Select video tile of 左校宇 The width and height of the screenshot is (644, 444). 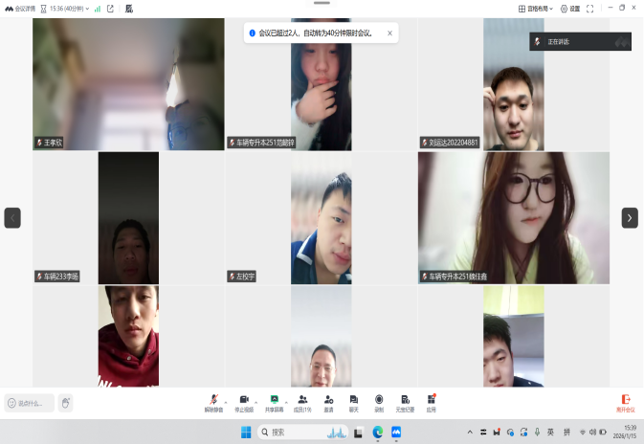[321, 218]
